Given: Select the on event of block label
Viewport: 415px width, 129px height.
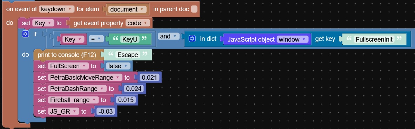Looking at the screenshot, I should 21,9.
